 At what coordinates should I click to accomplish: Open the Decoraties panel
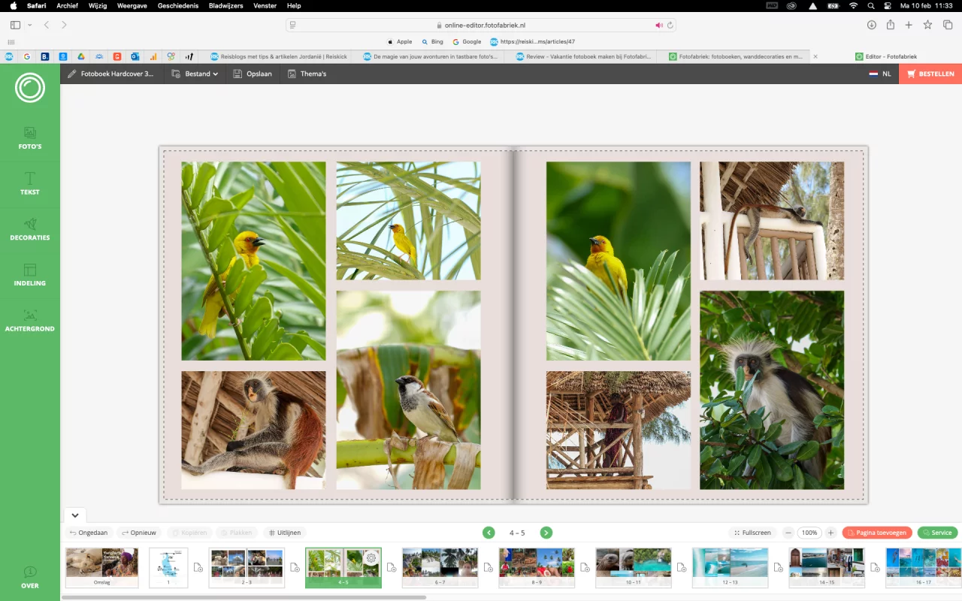point(30,229)
